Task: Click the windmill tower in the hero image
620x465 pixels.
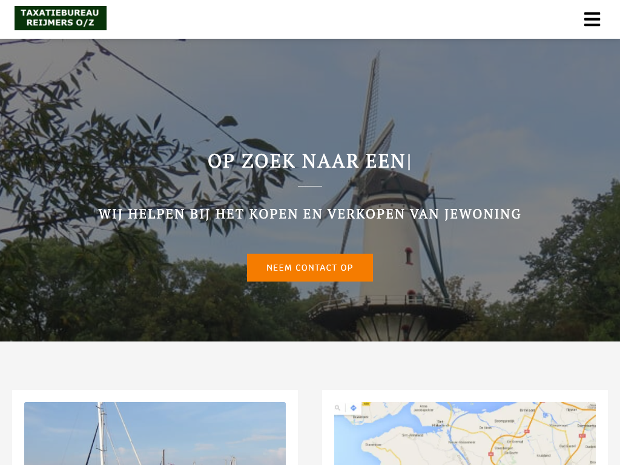Action: [x=392, y=245]
